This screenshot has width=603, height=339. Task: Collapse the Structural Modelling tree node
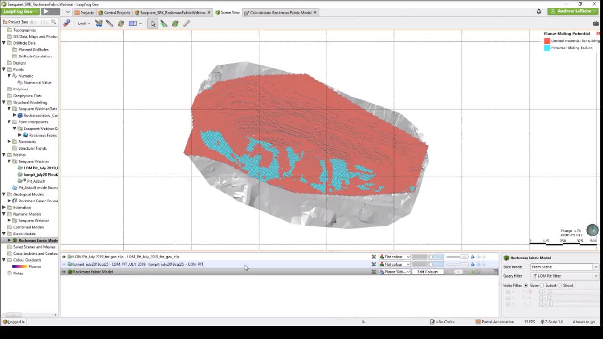(x=4, y=102)
